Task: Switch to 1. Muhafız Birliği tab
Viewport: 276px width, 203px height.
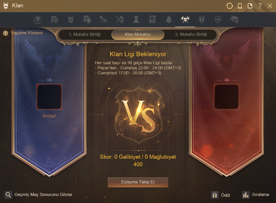Action: point(85,34)
